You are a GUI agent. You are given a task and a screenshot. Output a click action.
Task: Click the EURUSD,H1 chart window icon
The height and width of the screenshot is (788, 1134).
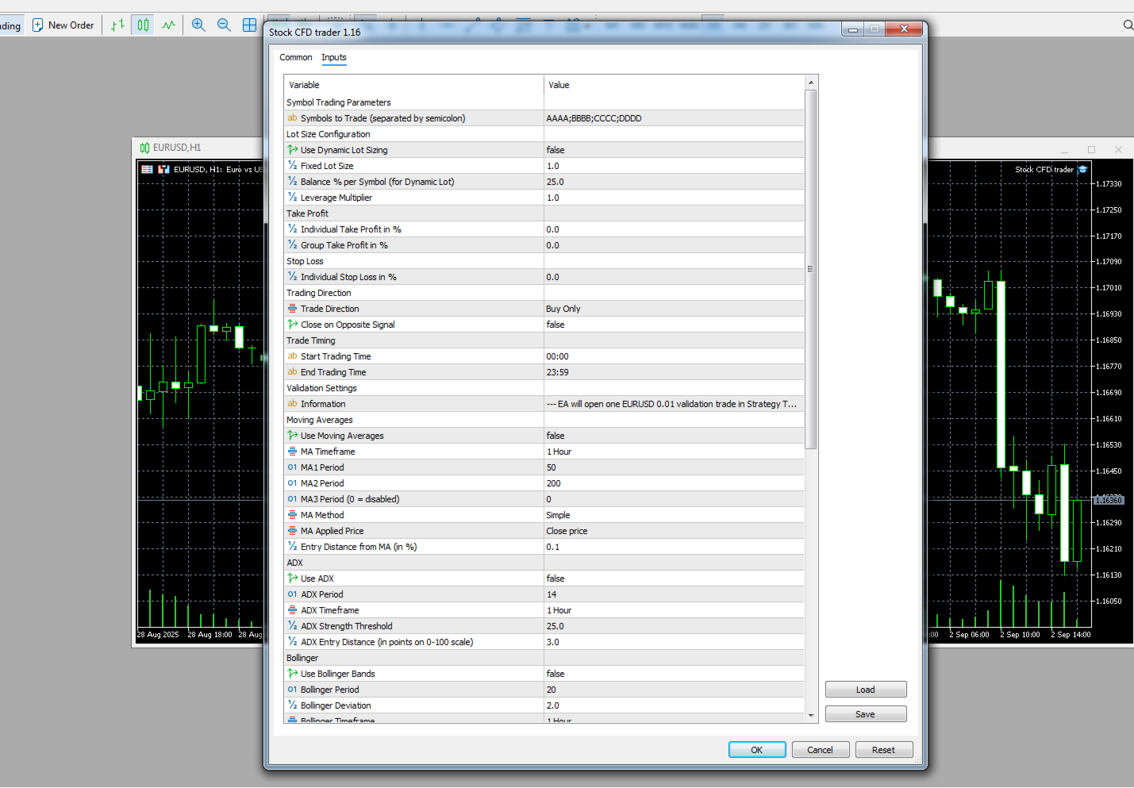point(144,148)
